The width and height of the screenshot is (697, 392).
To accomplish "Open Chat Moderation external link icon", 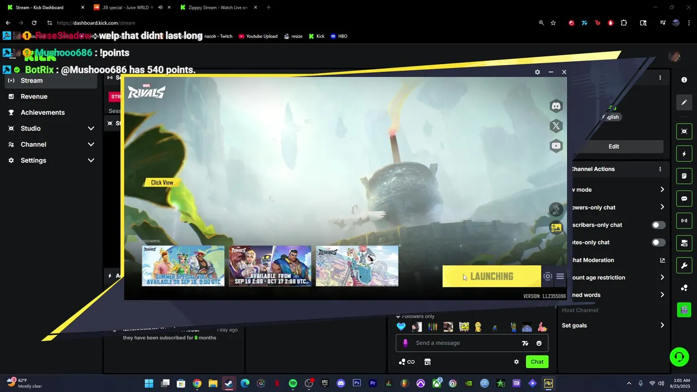I will [662, 260].
